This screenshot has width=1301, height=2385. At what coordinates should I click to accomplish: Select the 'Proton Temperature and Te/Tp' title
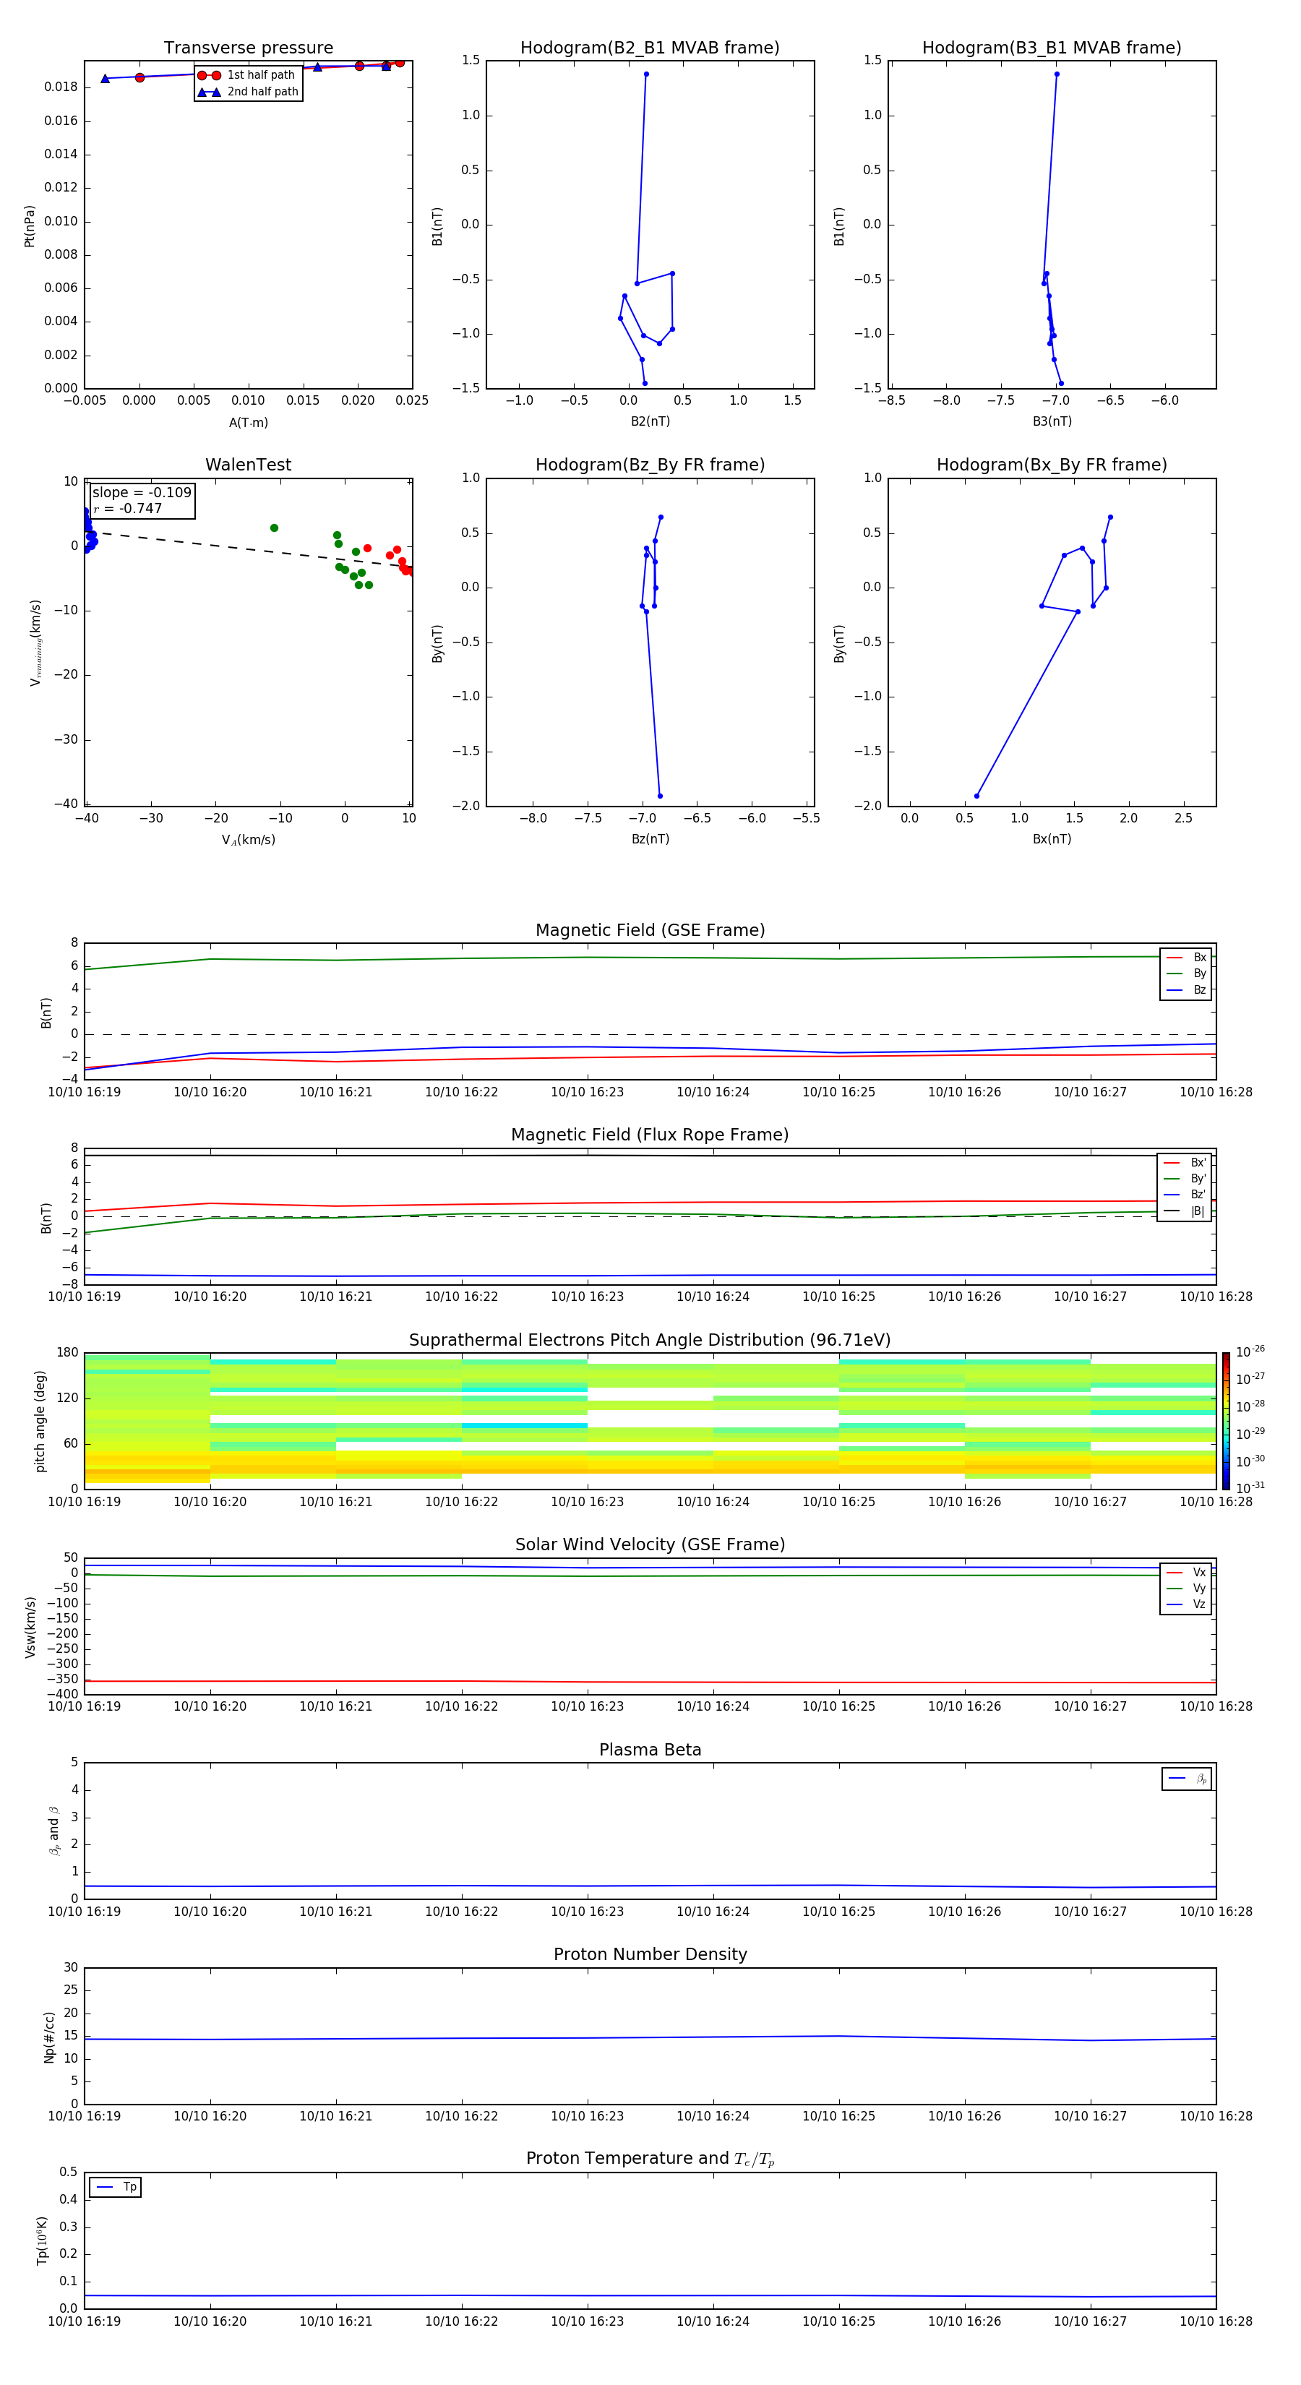click(650, 2159)
